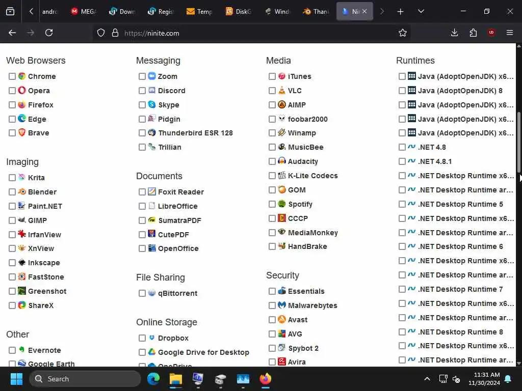Check the Krita checkbox
This screenshot has height=391, width=522.
pyautogui.click(x=12, y=178)
